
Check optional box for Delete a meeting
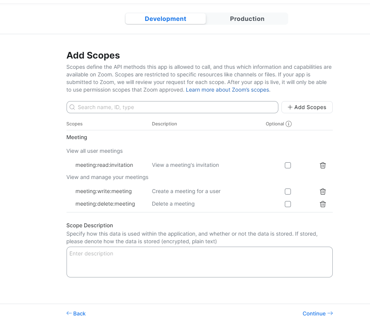(288, 204)
